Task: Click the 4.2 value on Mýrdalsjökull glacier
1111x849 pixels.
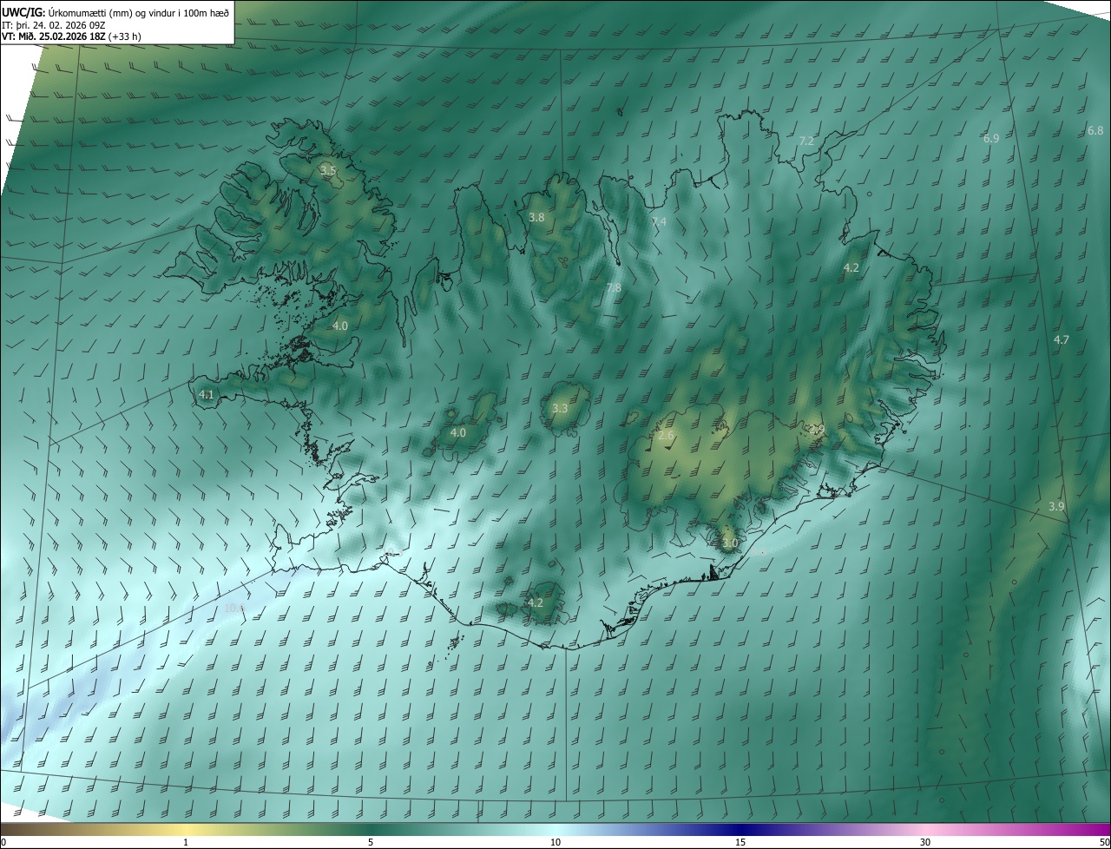Action: pos(536,602)
